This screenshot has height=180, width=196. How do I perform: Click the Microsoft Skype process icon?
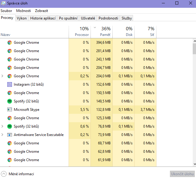pos(10,110)
